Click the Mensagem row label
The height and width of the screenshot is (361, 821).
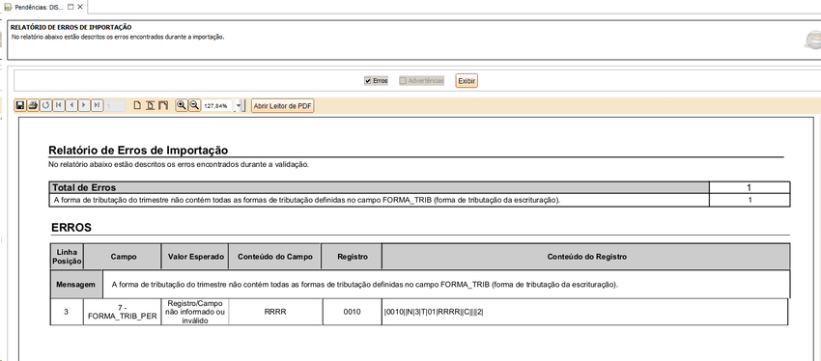[x=76, y=285]
